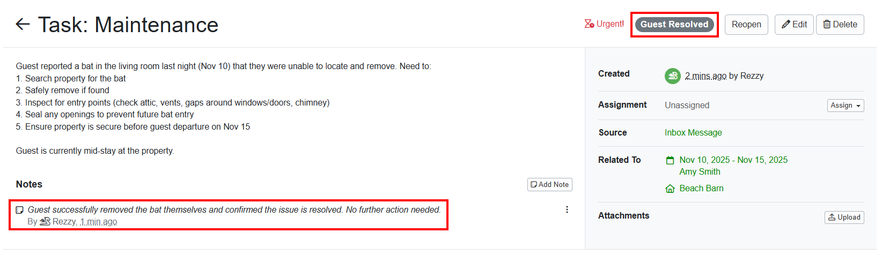Click the back arrow beside Task title
Screen dimensions: 882x255
click(x=23, y=24)
